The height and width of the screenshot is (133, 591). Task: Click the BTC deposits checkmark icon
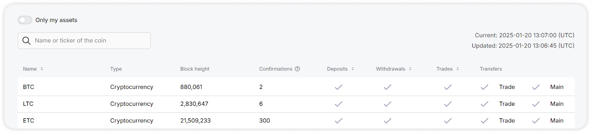pyautogui.click(x=338, y=87)
